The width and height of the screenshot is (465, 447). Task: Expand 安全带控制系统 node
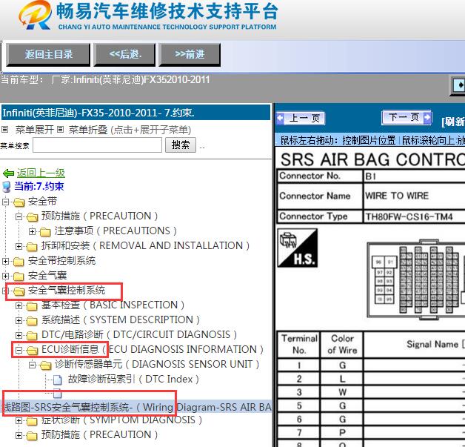5,261
